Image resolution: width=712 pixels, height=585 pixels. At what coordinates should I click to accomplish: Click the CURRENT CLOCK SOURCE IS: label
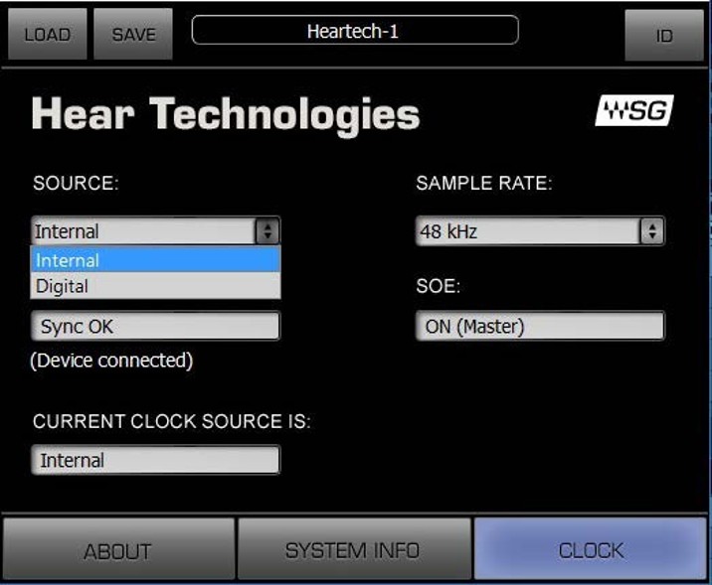coord(172,421)
